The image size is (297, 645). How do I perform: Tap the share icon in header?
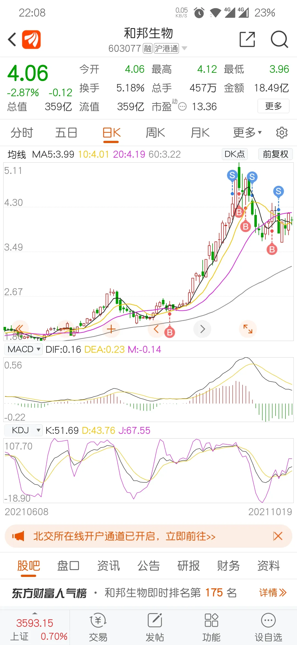tap(247, 39)
